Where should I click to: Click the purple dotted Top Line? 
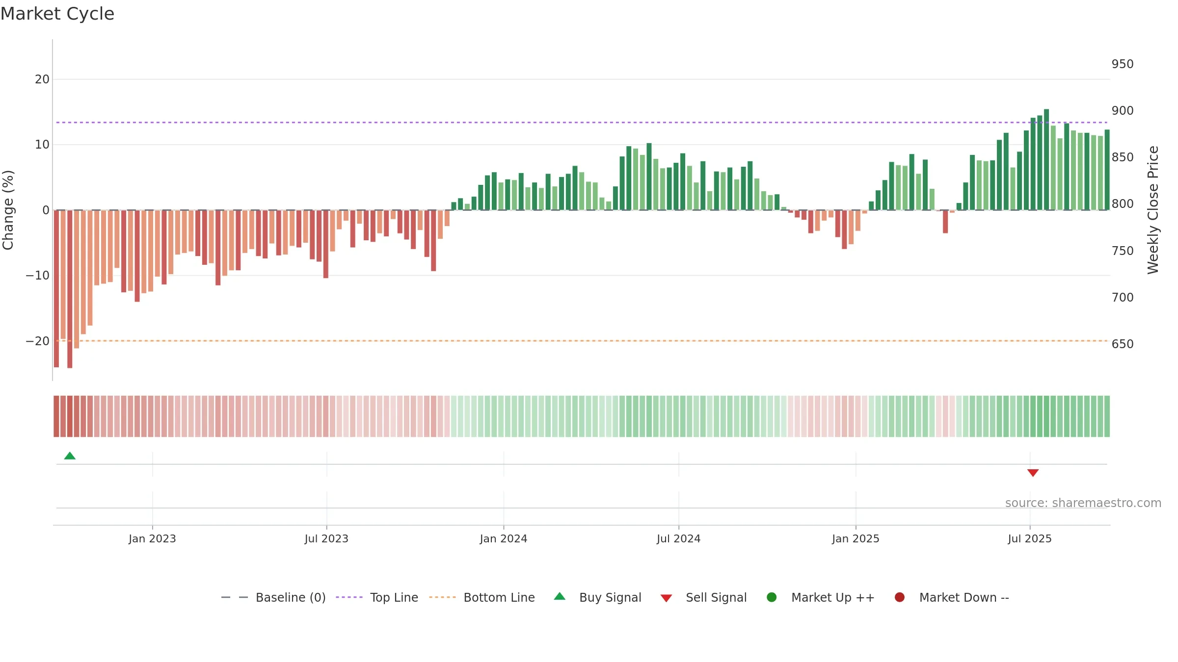click(582, 122)
